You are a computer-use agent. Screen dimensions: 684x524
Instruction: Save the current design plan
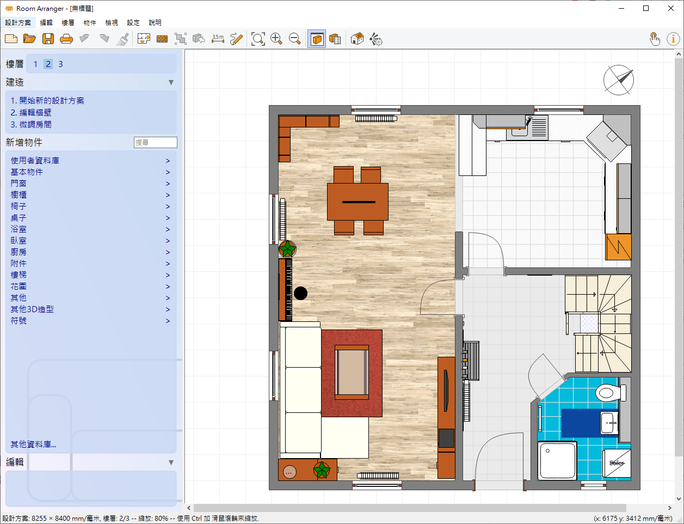click(48, 39)
